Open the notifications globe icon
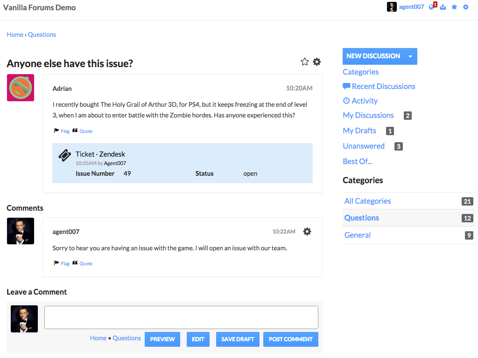This screenshot has width=478, height=358. (x=432, y=7)
